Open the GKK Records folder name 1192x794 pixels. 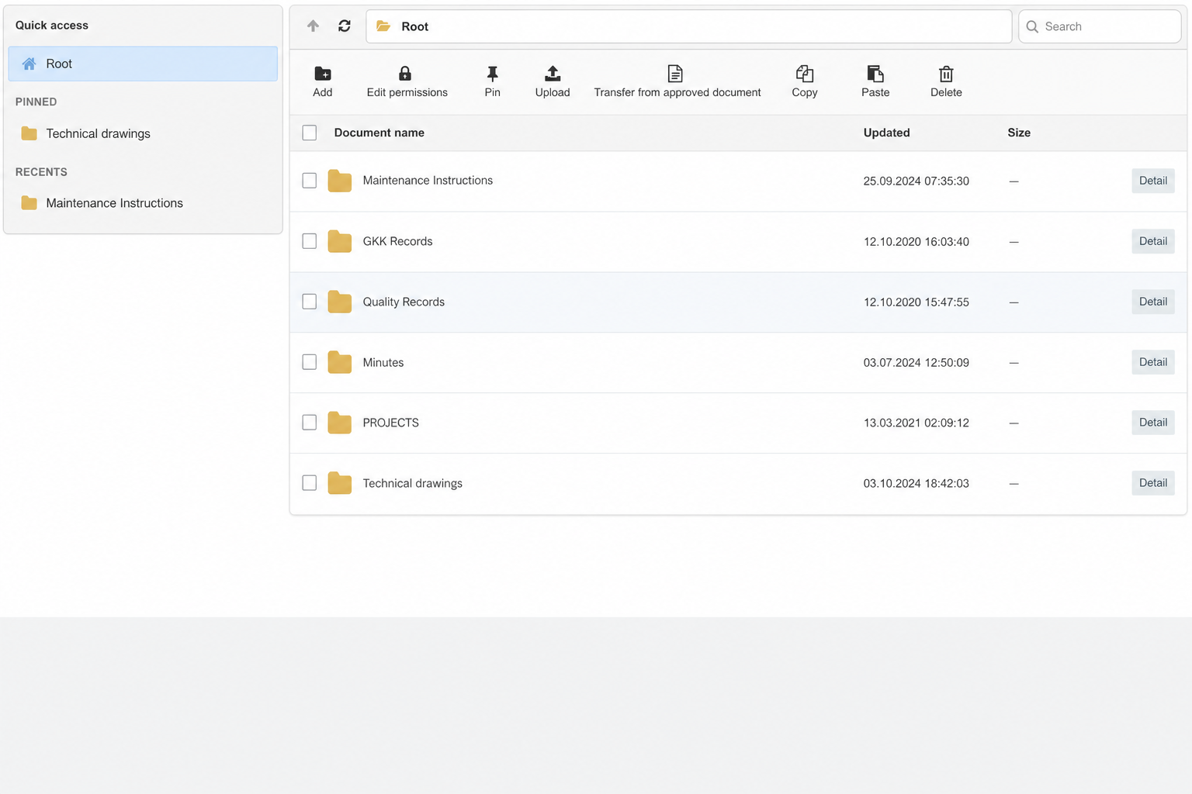coord(397,241)
